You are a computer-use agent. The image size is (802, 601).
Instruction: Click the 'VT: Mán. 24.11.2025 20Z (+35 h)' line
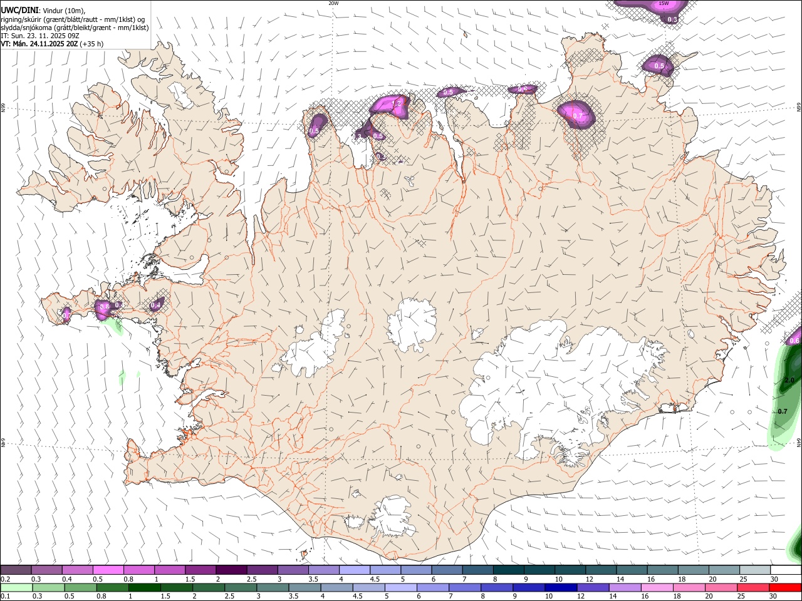(53, 44)
